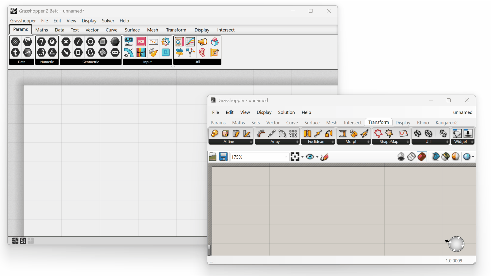Viewport: 491px width, 276px height.
Task: Click the ear listener icon in Util
Action: click(202, 53)
